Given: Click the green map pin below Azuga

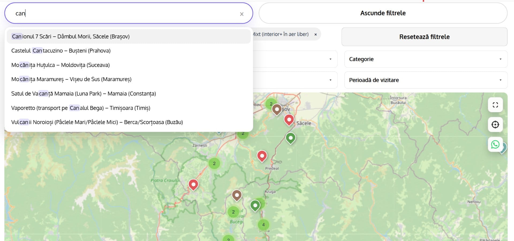Looking at the screenshot, I should point(255,206).
